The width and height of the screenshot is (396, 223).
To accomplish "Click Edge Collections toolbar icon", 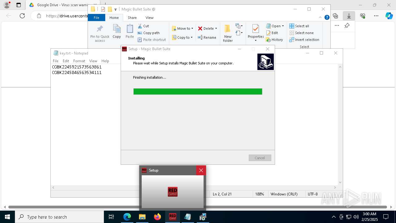I will 335,16.
